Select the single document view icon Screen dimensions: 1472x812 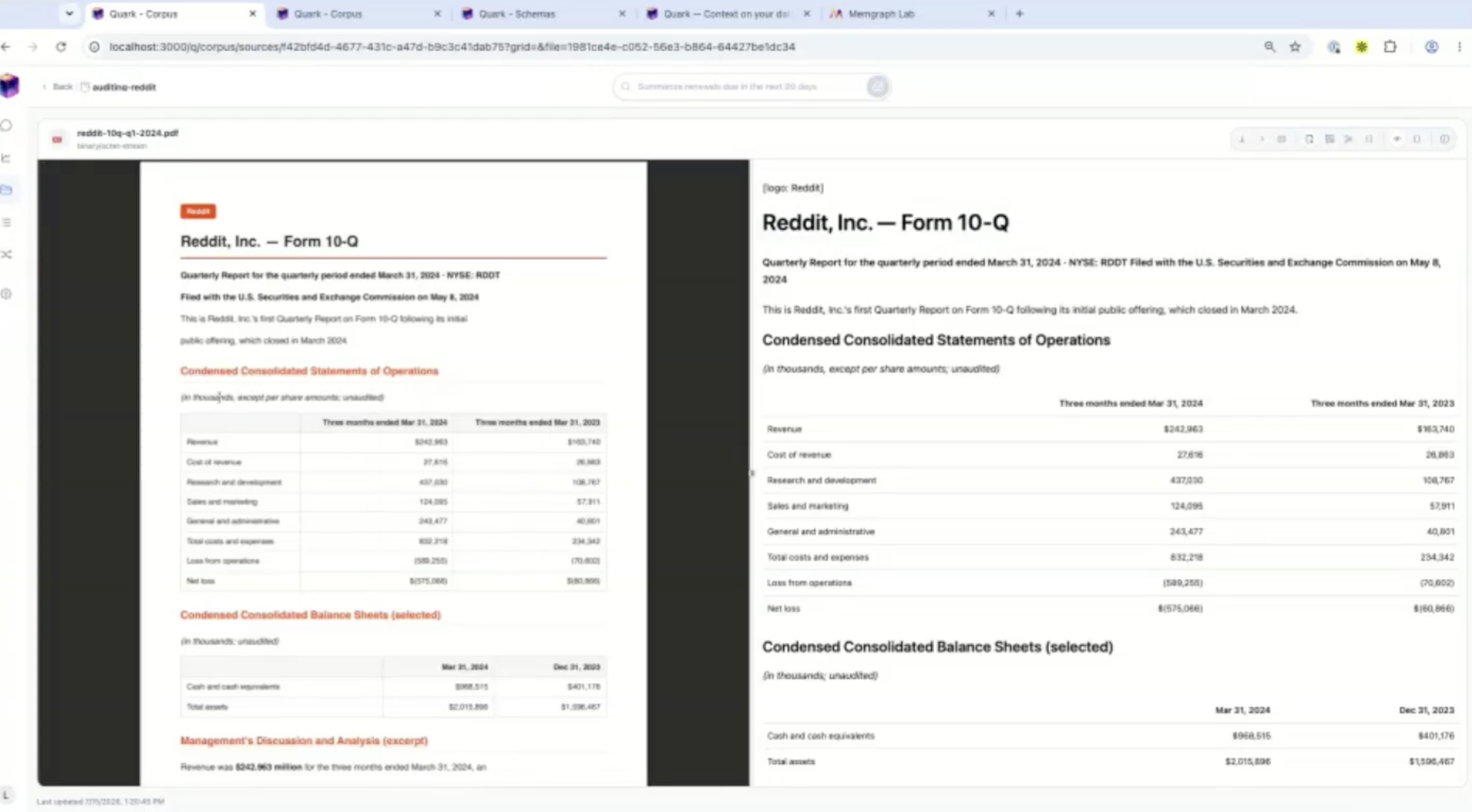pyautogui.click(x=1309, y=140)
